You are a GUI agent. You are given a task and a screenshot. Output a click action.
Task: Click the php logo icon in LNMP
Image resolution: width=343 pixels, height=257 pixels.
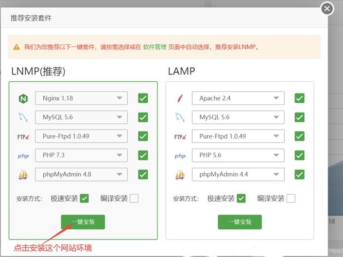pos(23,156)
